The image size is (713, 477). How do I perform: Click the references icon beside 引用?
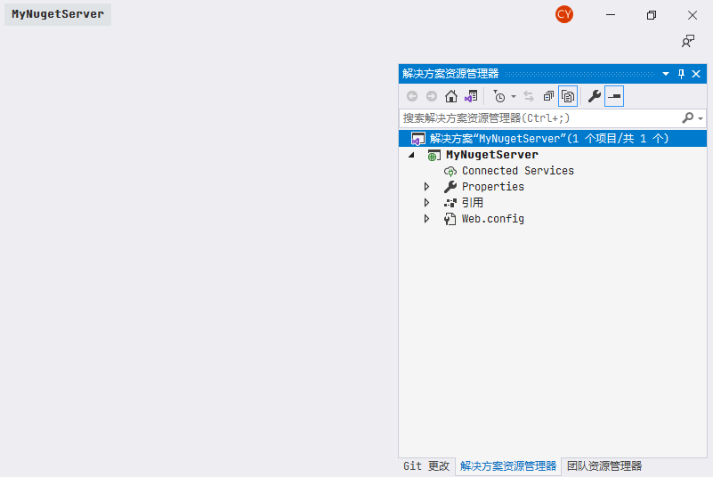coord(450,203)
